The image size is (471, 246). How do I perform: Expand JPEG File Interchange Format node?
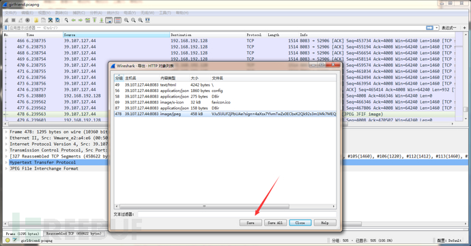[6, 168]
